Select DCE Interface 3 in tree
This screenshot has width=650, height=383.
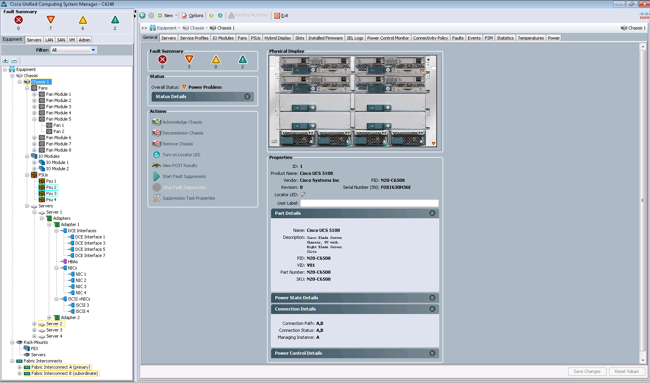click(x=90, y=243)
